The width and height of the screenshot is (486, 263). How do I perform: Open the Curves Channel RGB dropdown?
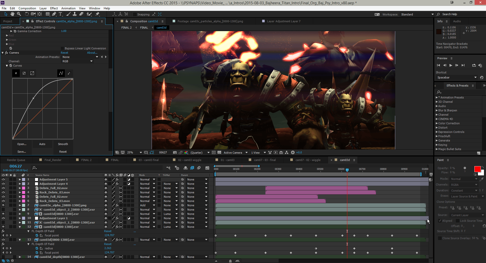[78, 61]
